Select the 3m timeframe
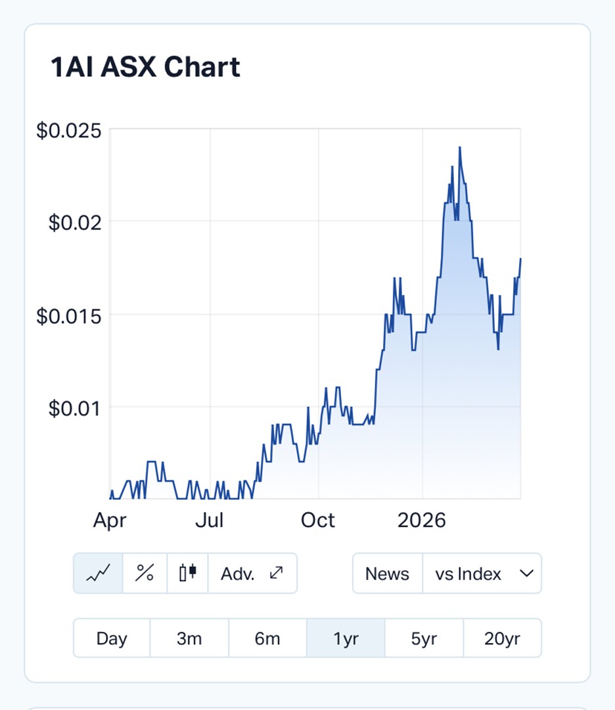The height and width of the screenshot is (710, 615). 189,638
